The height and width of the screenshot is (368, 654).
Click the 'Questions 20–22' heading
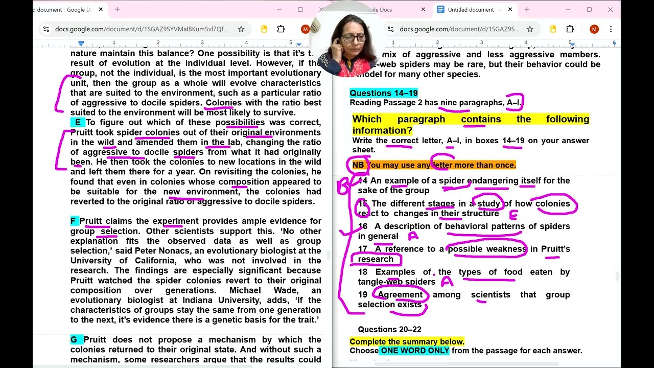point(389,330)
